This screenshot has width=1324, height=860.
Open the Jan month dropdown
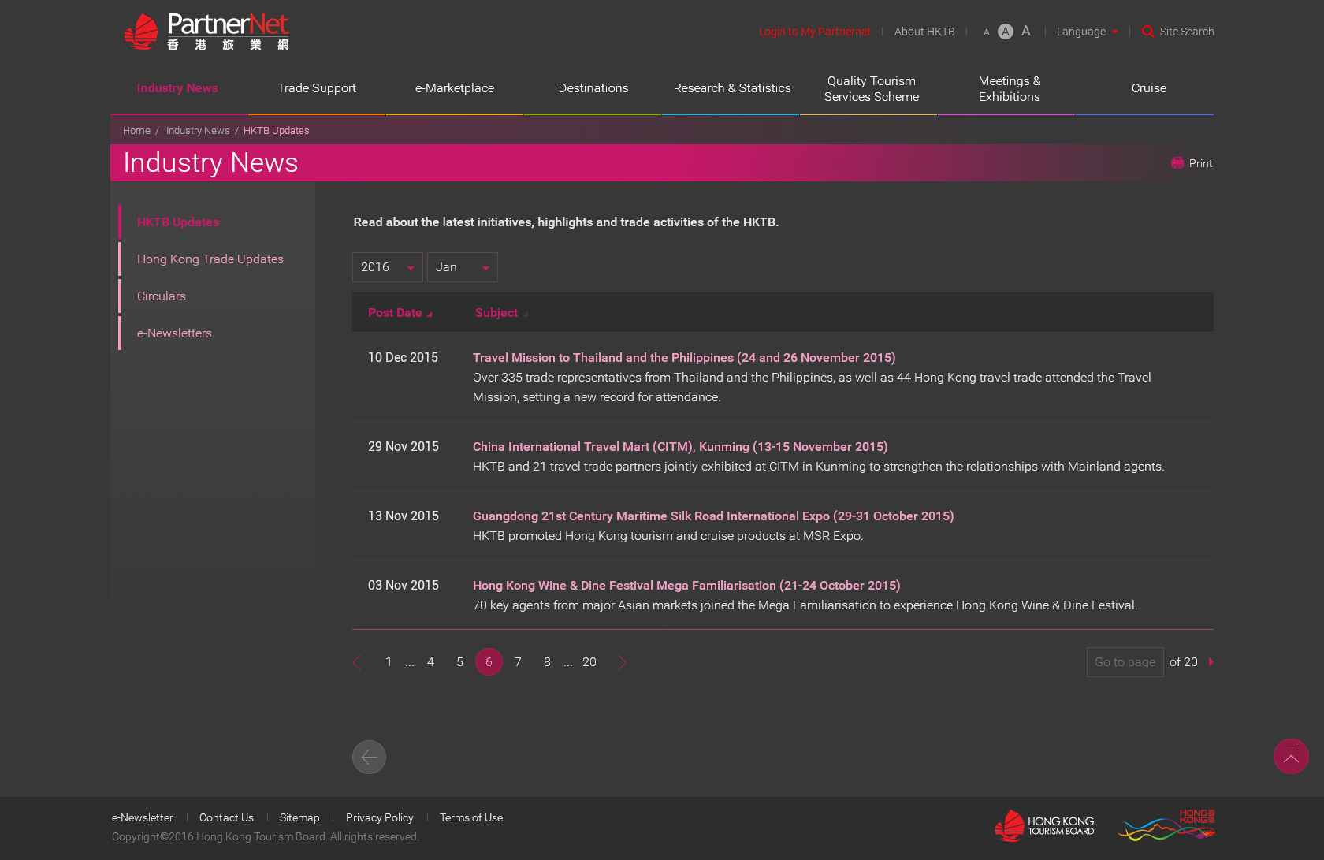462,267
